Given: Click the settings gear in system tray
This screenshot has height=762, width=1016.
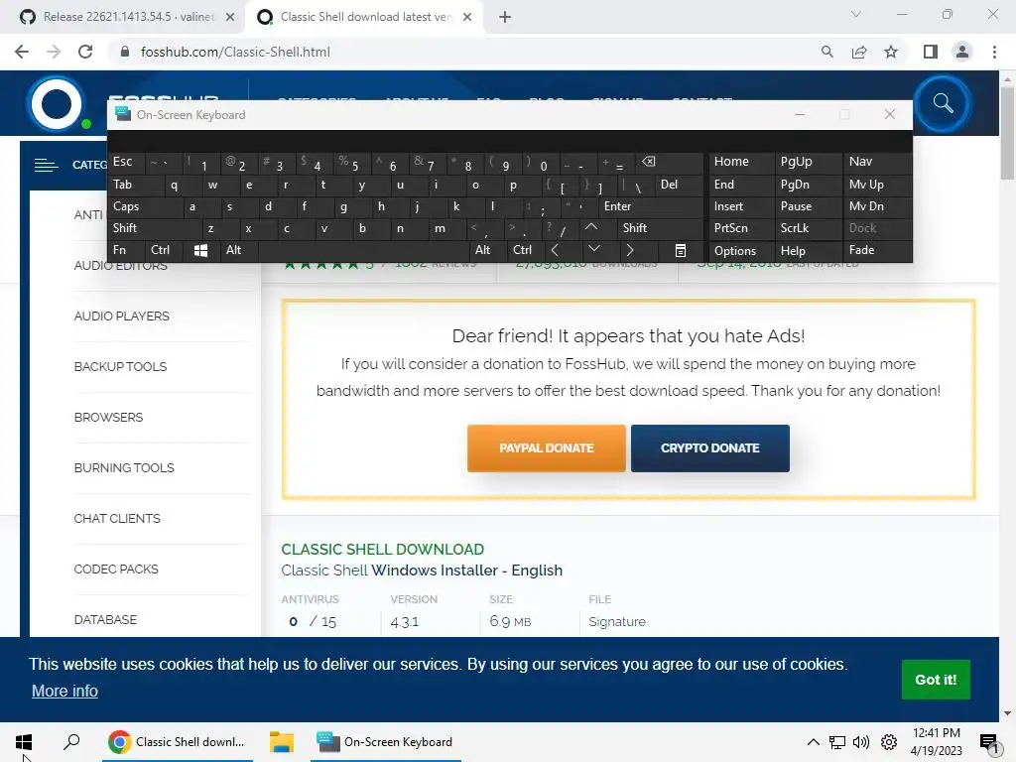Looking at the screenshot, I should [889, 742].
